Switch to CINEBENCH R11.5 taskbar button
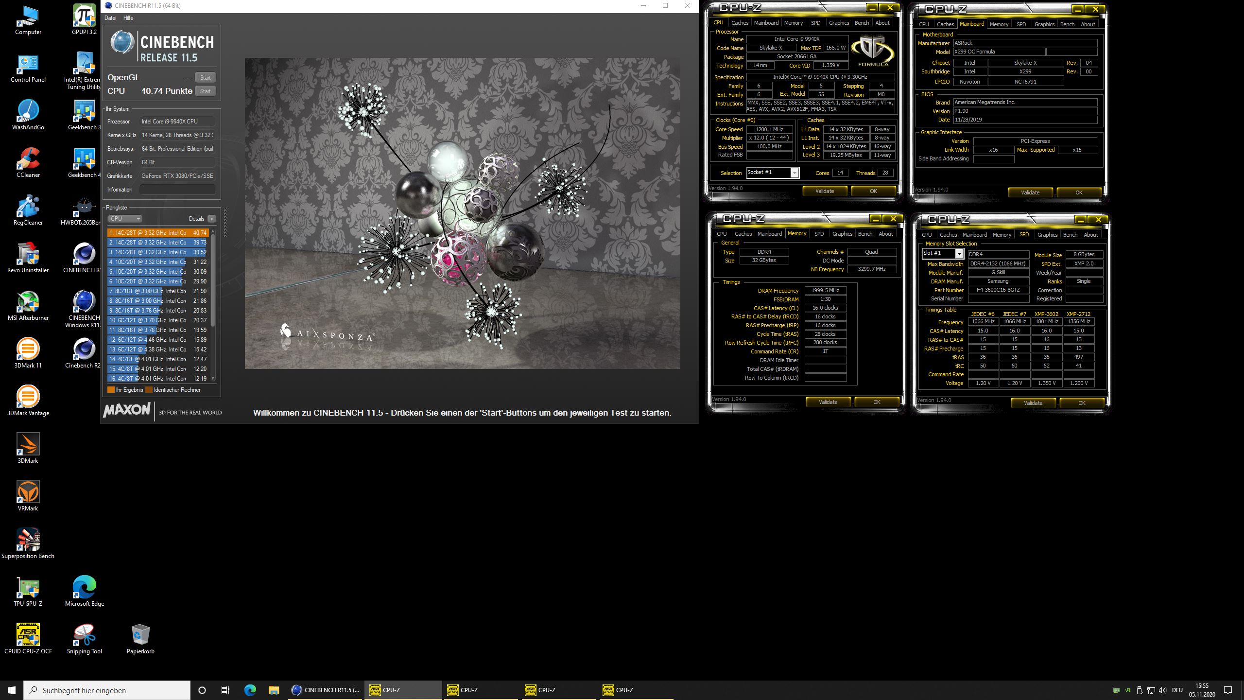This screenshot has width=1244, height=700. tap(325, 690)
